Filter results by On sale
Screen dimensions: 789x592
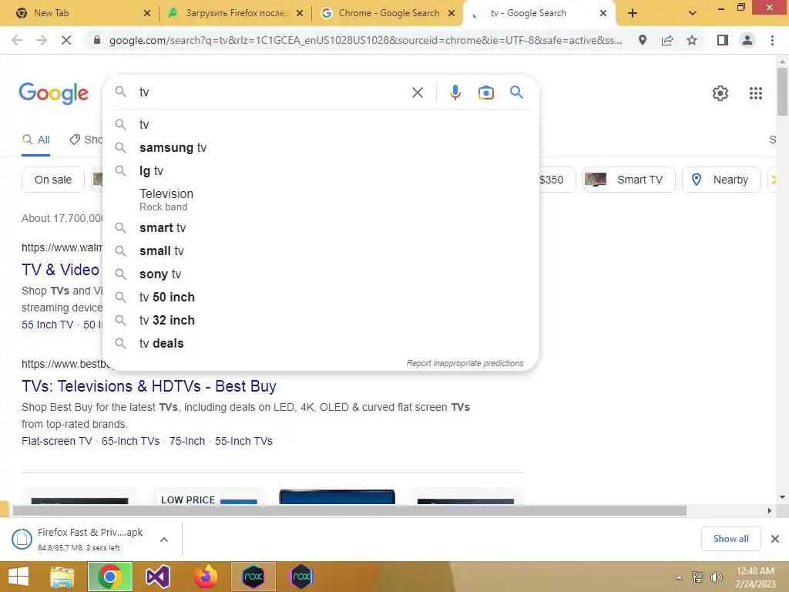point(53,180)
